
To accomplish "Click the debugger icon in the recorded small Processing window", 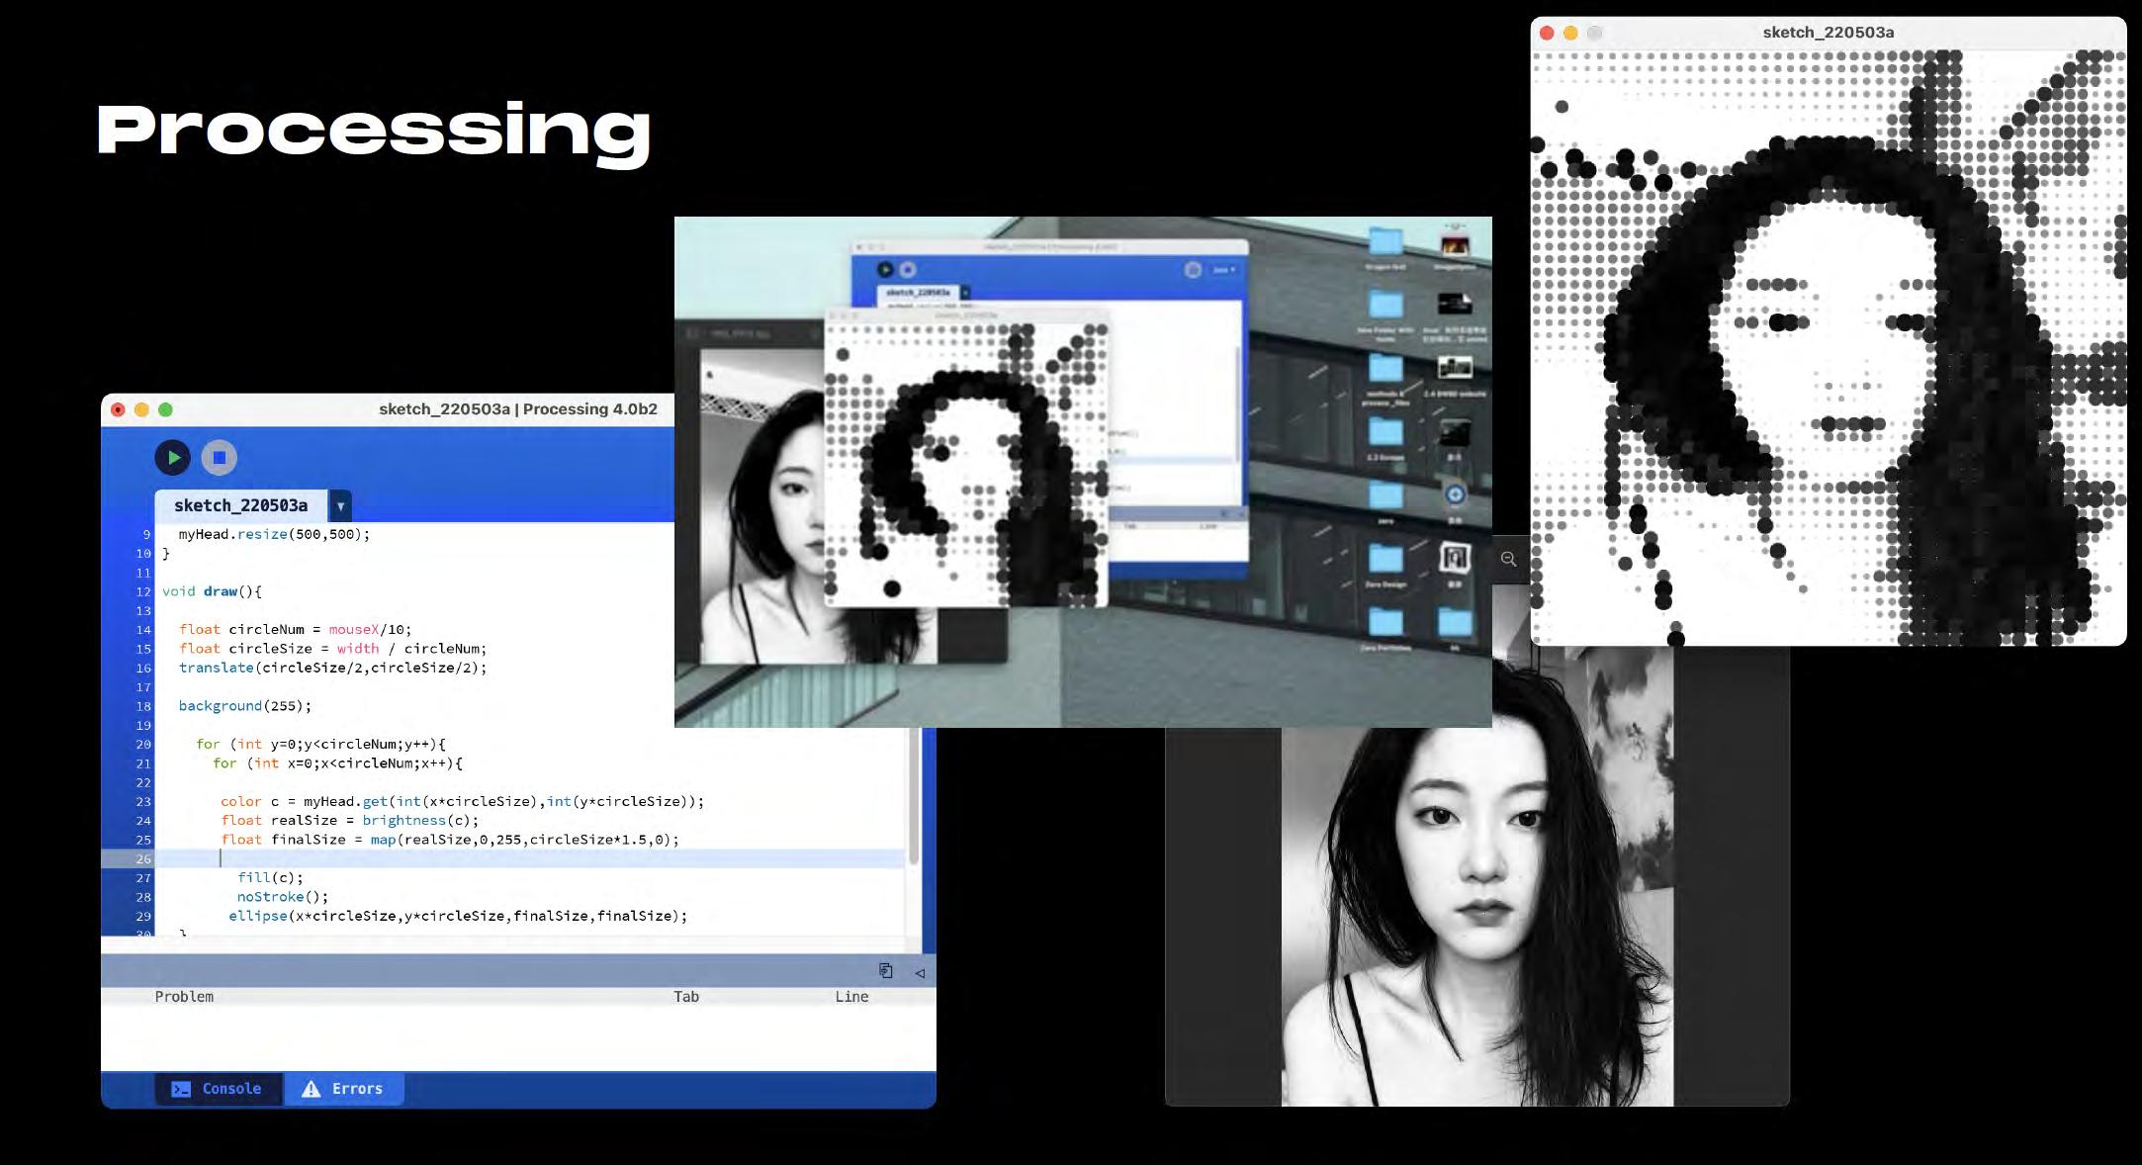I will pos(1193,269).
